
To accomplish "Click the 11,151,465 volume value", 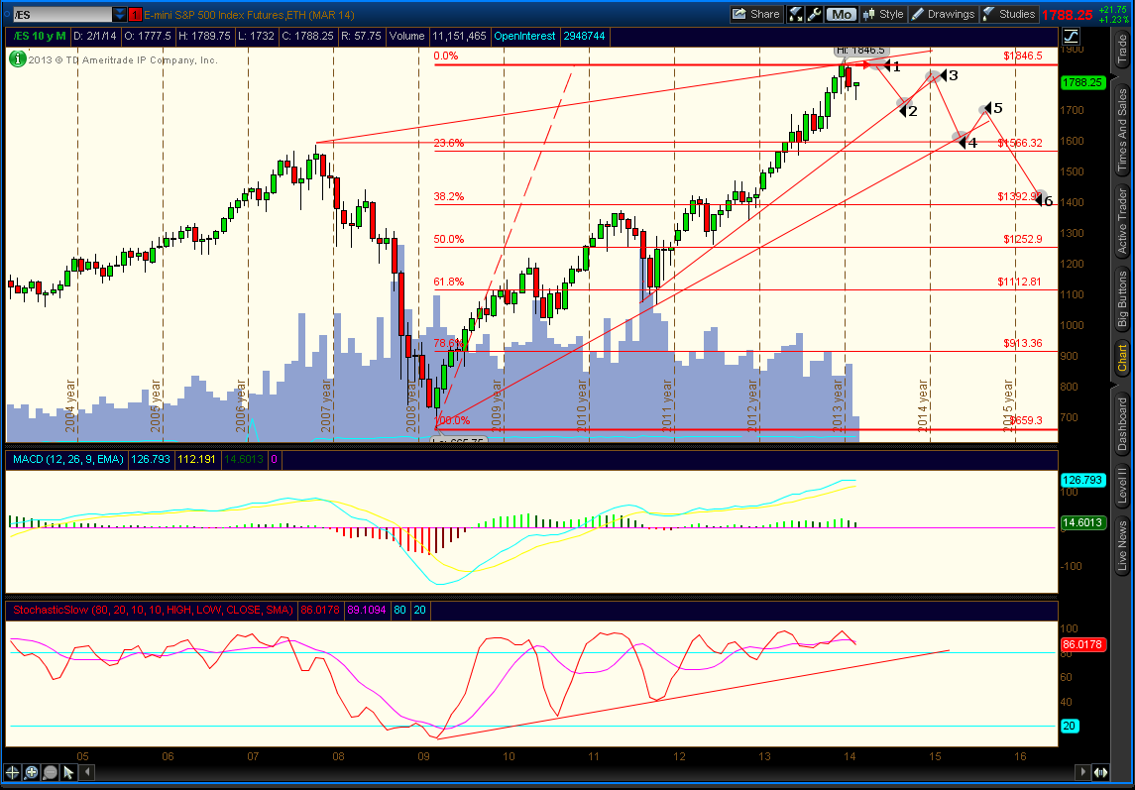I will (459, 36).
